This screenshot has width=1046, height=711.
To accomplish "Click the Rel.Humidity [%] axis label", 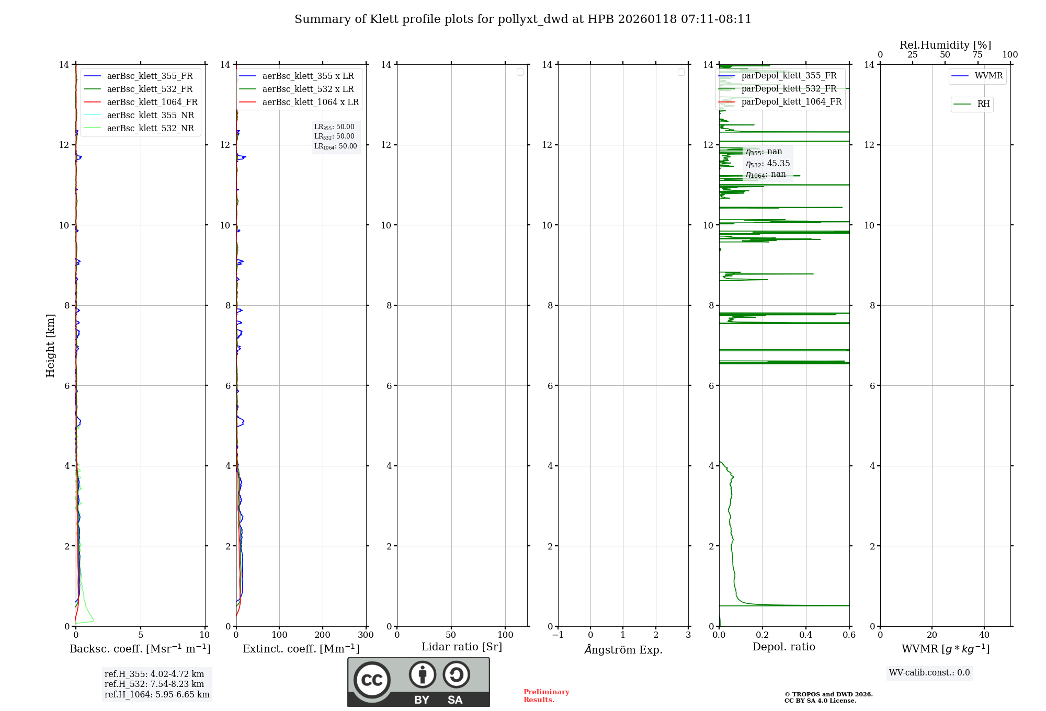I will (x=945, y=45).
